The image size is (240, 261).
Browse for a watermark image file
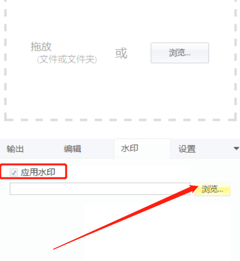(x=212, y=189)
